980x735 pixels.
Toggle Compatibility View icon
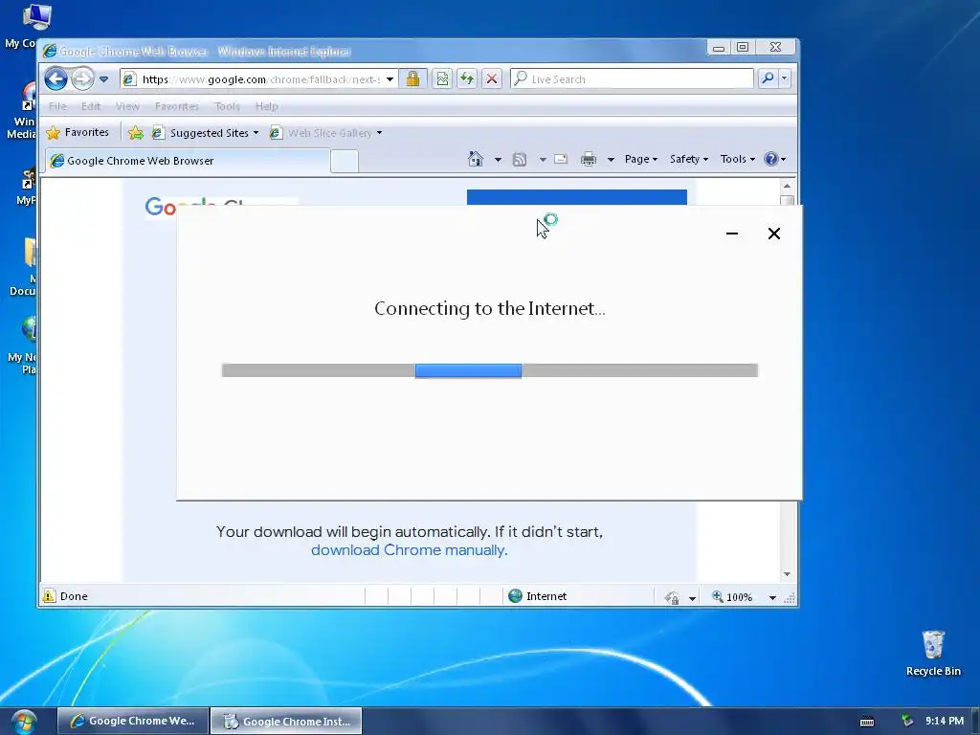(442, 78)
